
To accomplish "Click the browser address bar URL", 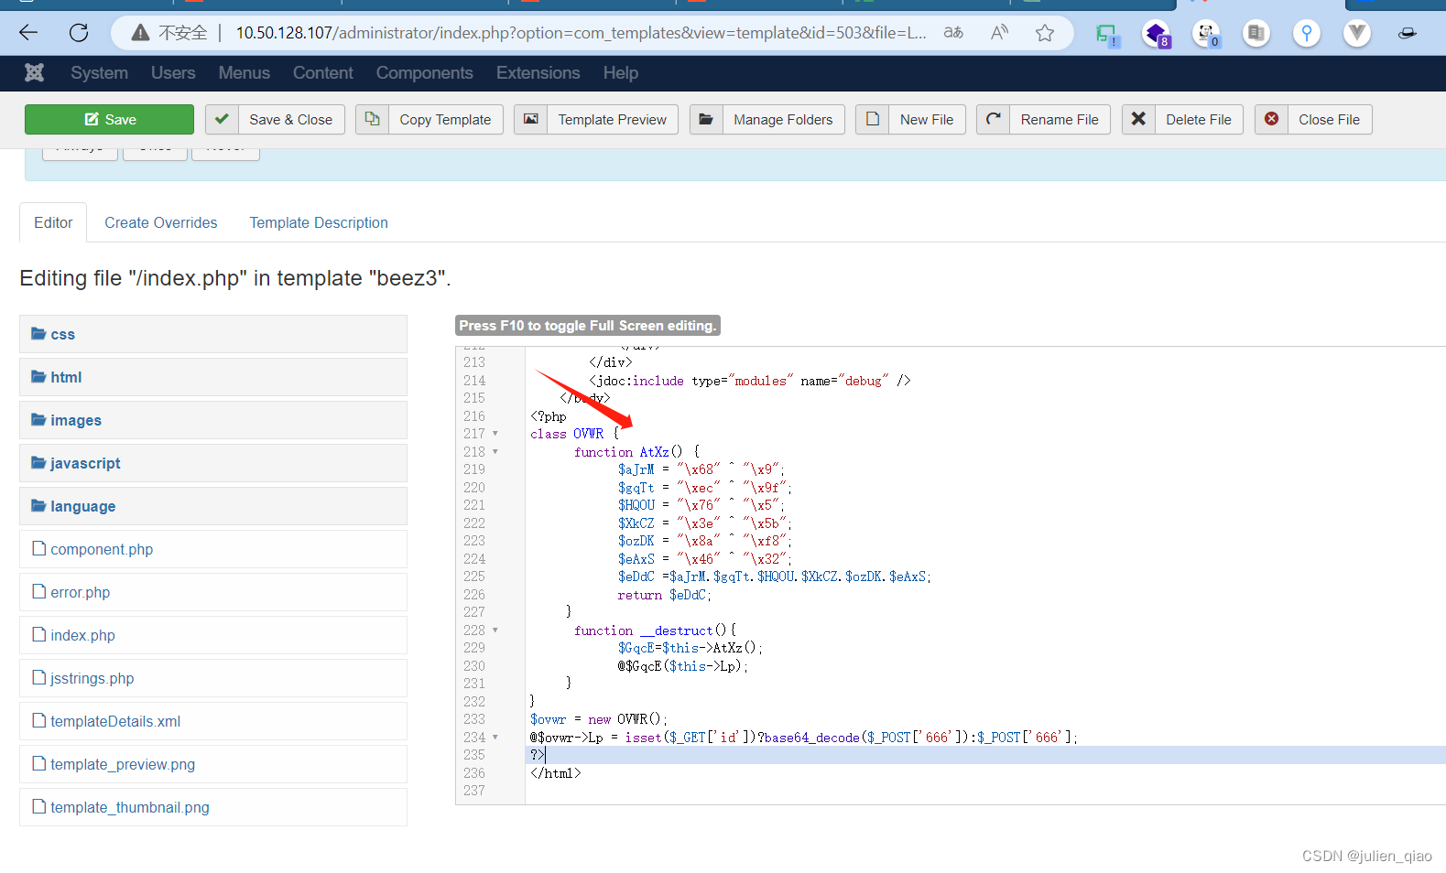I will pyautogui.click(x=581, y=33).
